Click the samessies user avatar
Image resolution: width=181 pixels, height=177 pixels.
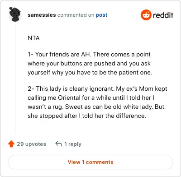tap(14, 14)
